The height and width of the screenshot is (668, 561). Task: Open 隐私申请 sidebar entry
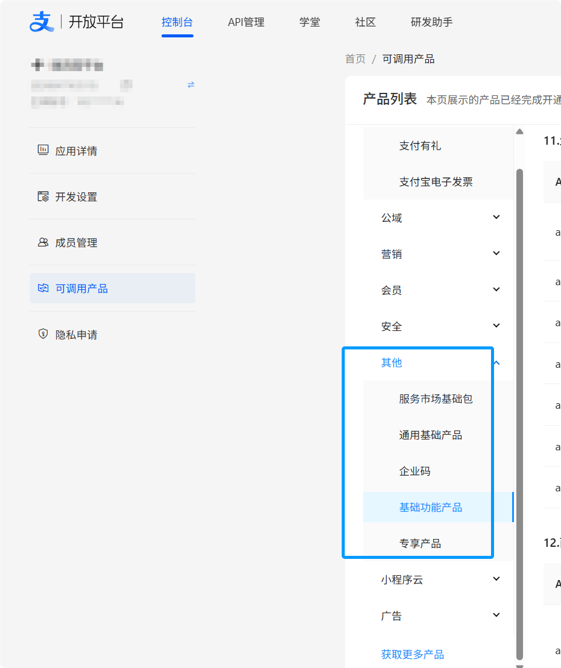(x=113, y=335)
